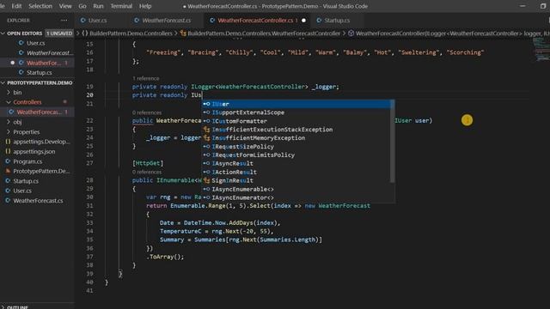
Task: Open Explorer more actions ellipsis
Action: [64, 21]
